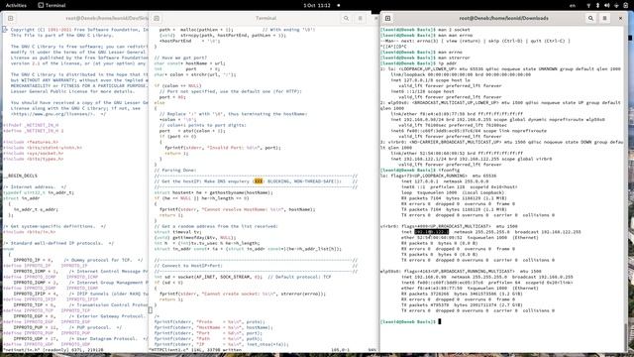Click the '/* Standard well-defined IP protocols. */' comment

[58, 243]
